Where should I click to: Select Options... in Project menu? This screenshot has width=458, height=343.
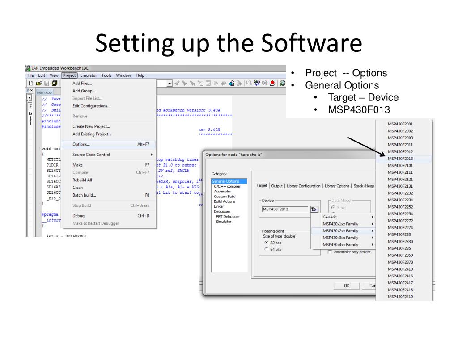pyautogui.click(x=109, y=144)
